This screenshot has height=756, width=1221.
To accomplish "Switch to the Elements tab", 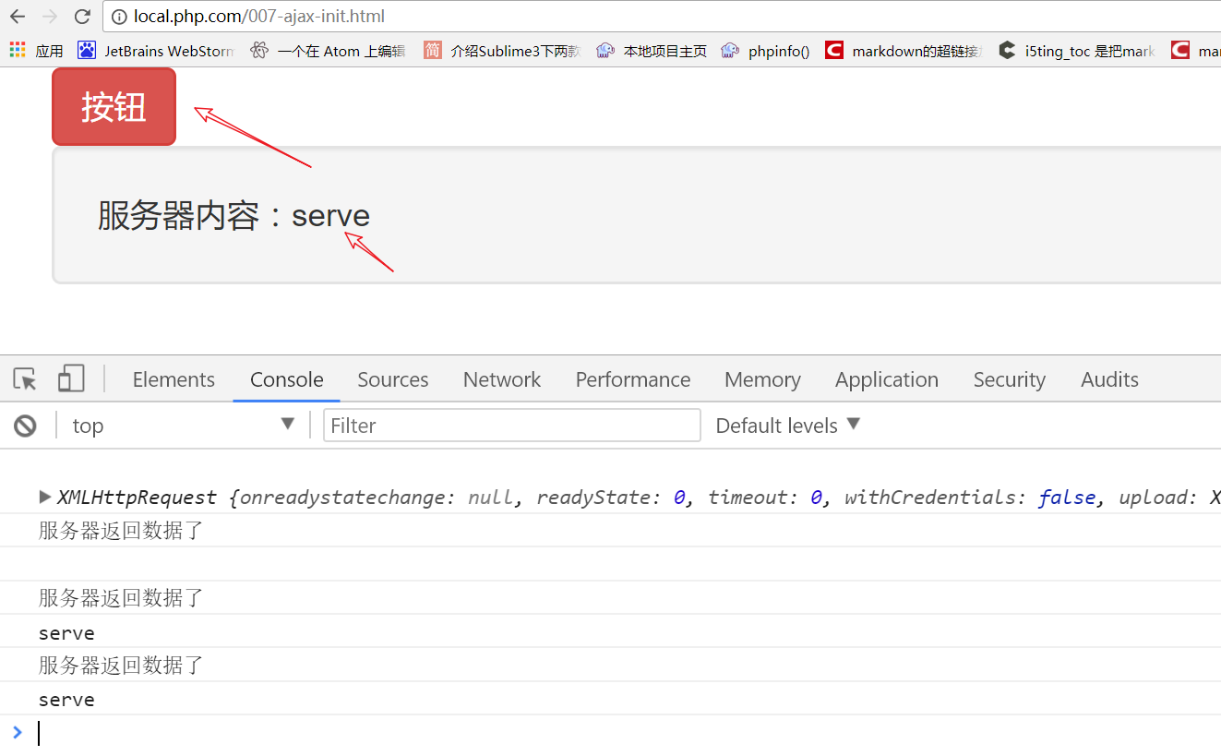I will pyautogui.click(x=174, y=379).
